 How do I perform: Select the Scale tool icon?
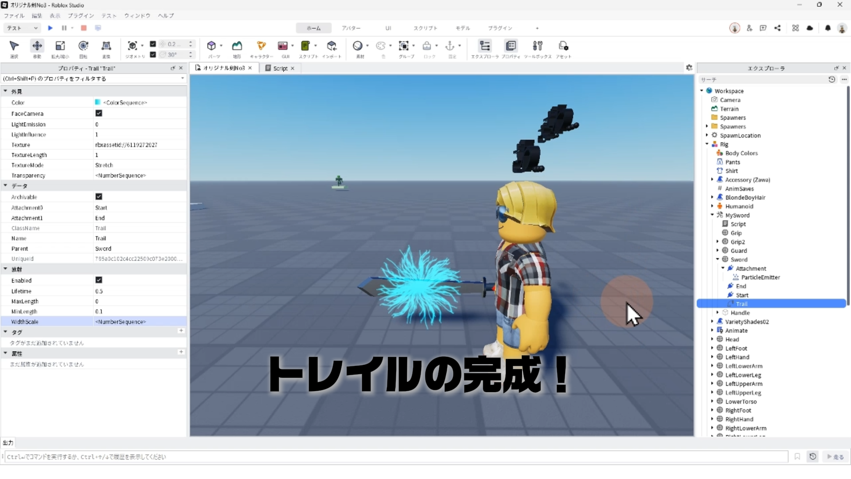pyautogui.click(x=60, y=46)
